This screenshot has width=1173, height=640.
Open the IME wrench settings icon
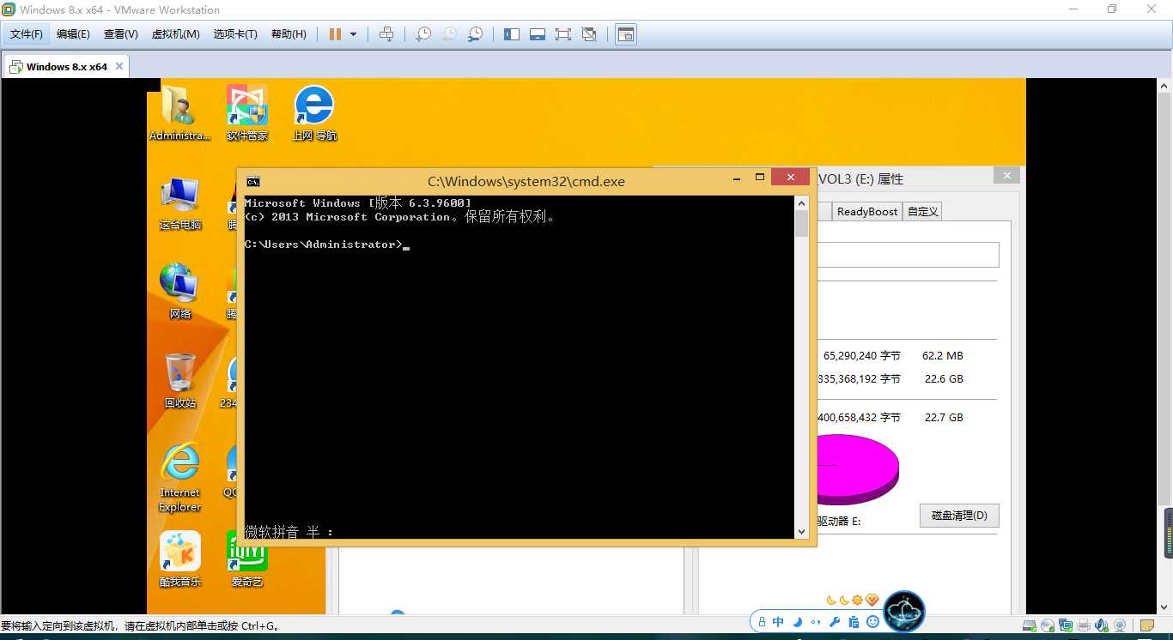coord(835,622)
